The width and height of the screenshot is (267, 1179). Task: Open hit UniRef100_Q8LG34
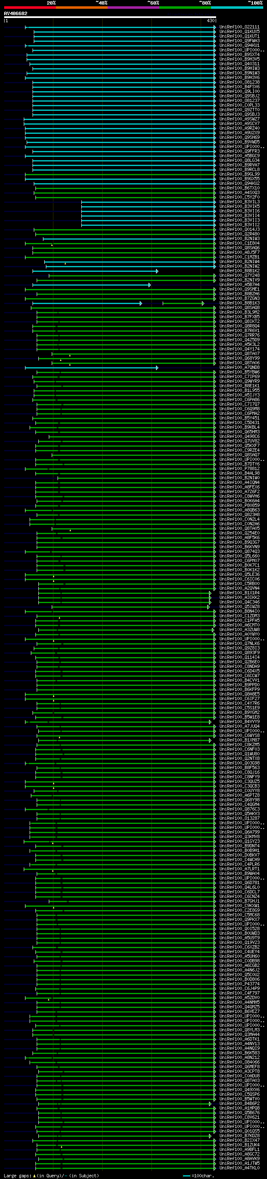[x=239, y=160]
